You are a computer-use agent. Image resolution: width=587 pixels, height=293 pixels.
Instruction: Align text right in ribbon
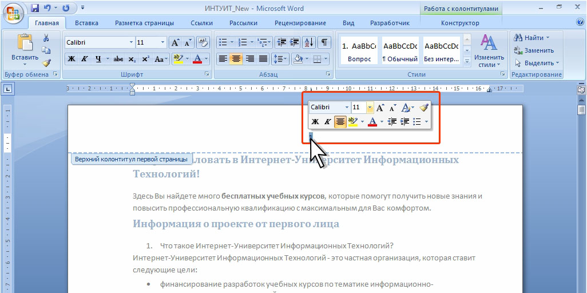pos(249,59)
